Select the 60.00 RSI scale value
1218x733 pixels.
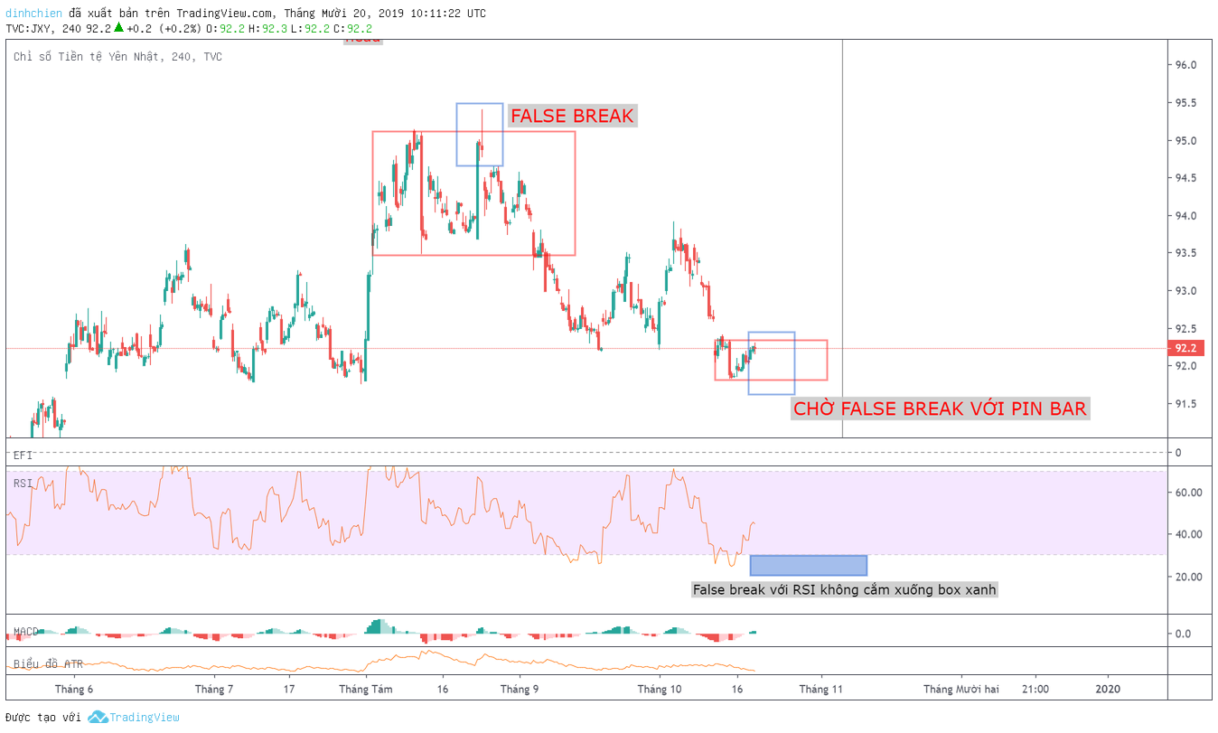point(1188,493)
